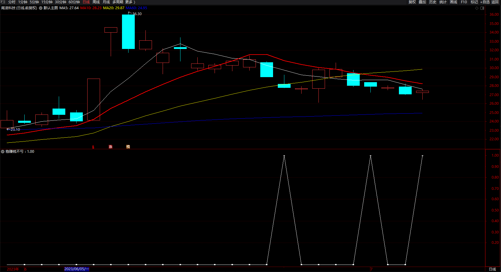The image size is (501, 272).
Task: Expand the 更多 more periods menu
Action: [130, 2]
